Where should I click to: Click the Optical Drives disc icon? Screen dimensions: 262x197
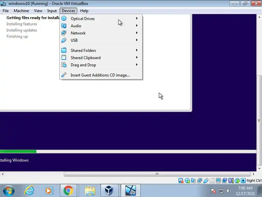[x=64, y=18]
